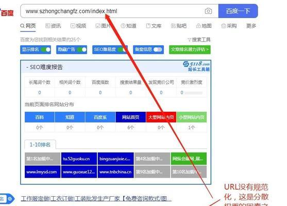Screen dimensions: 287x206
Task: Expand the 更多 menu
Action: (x=251, y=26)
